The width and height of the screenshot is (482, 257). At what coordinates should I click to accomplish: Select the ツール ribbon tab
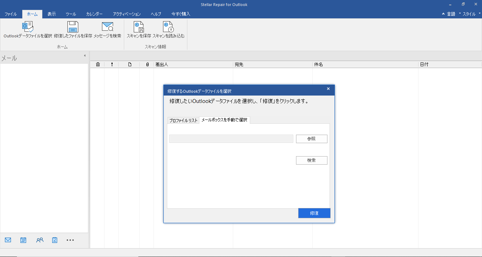pos(71,14)
